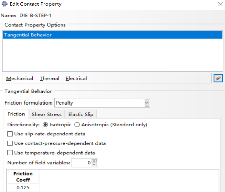Select Isotropic directionality radio button

tap(45, 125)
